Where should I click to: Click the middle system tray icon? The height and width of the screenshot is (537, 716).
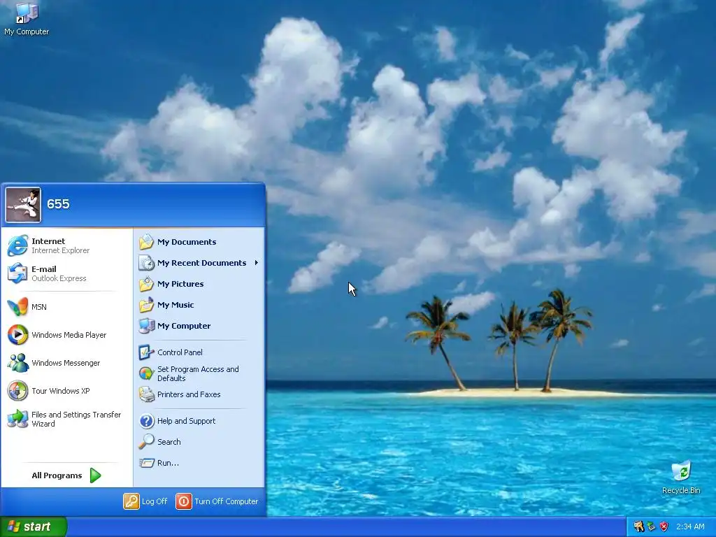pos(651,527)
